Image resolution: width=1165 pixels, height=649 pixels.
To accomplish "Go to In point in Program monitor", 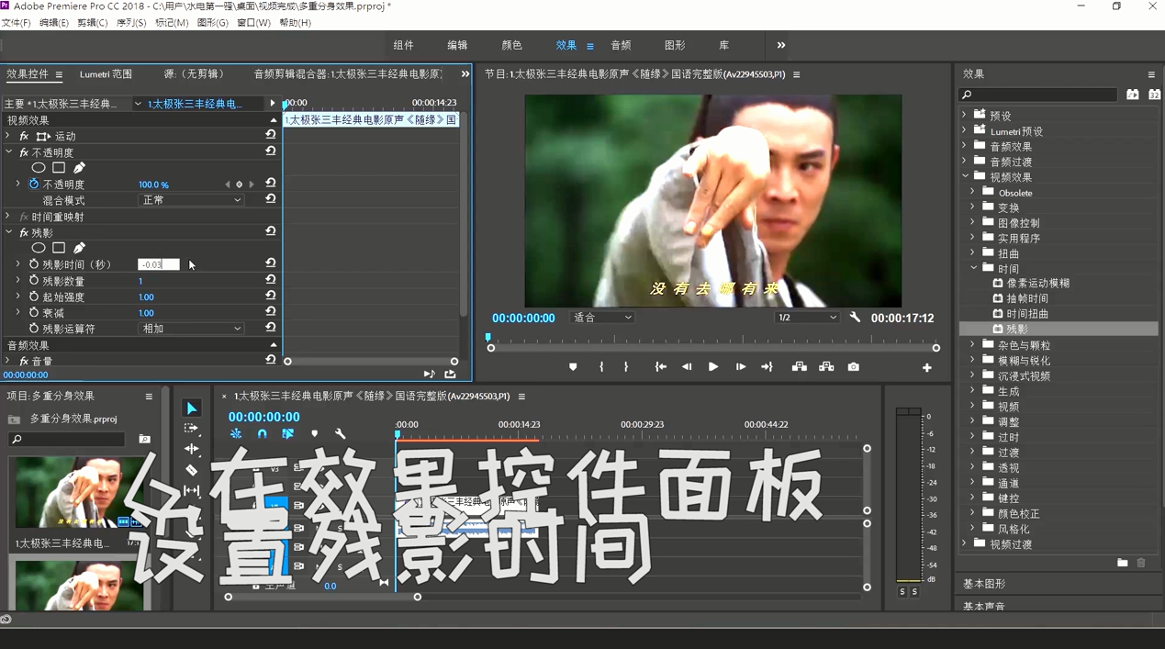I will click(x=660, y=367).
